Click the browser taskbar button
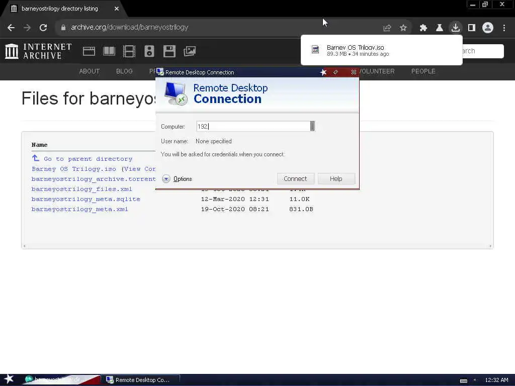Image resolution: width=515 pixels, height=386 pixels. click(x=61, y=380)
